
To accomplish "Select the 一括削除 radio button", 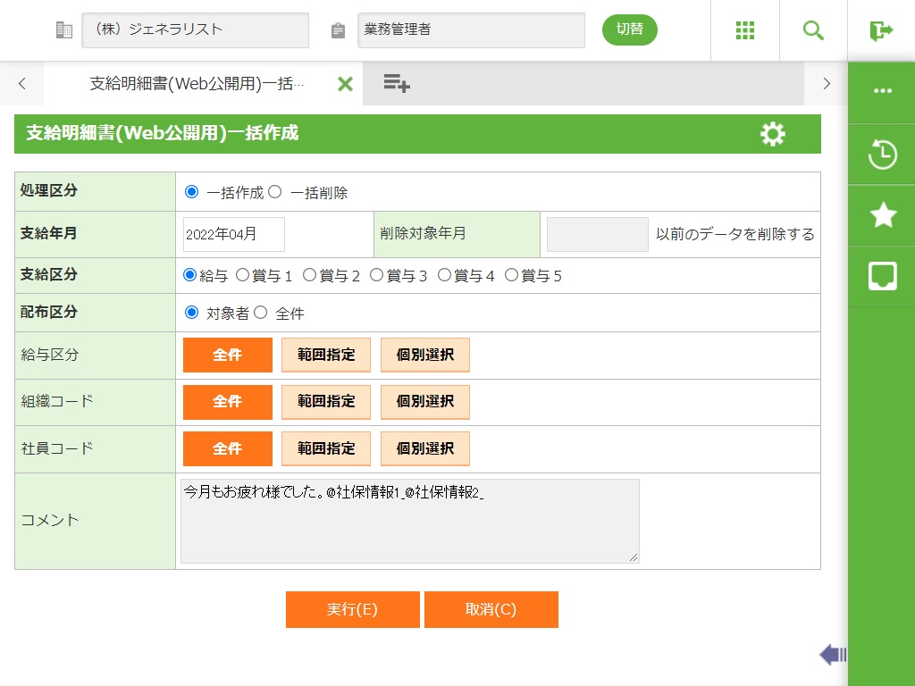I will (x=275, y=191).
